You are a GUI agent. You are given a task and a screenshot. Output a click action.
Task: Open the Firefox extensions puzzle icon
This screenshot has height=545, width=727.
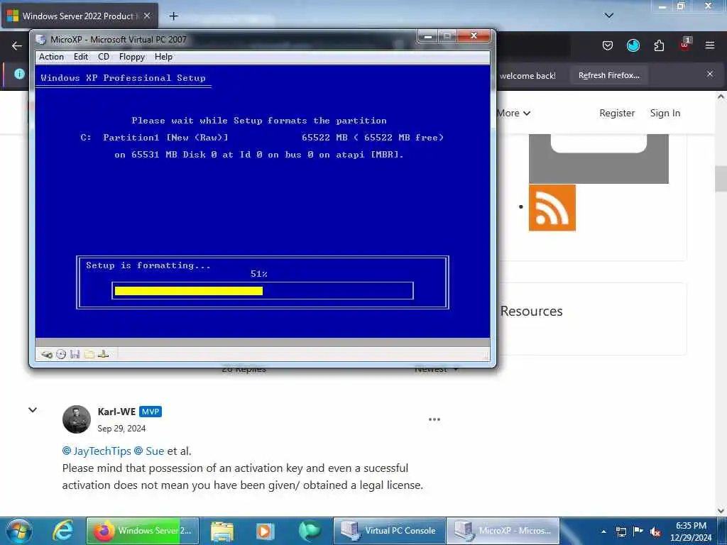pos(659,45)
